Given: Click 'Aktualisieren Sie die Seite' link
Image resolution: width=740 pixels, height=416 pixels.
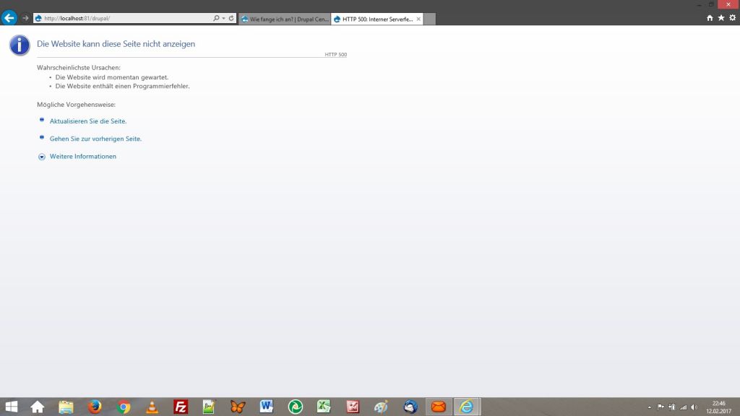Looking at the screenshot, I should (x=88, y=121).
